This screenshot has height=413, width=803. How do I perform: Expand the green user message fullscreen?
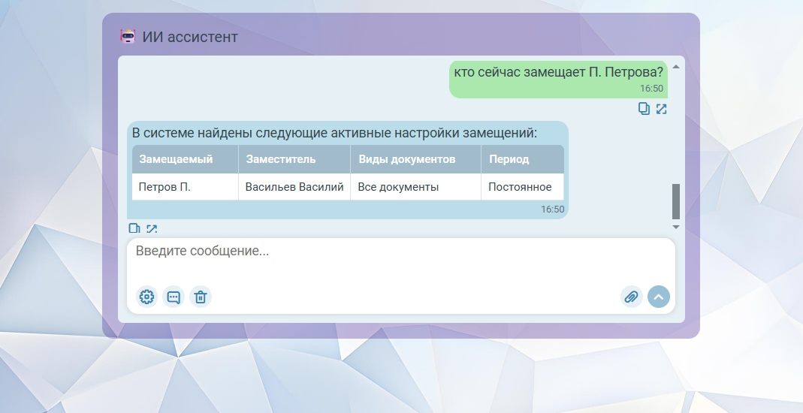click(661, 109)
